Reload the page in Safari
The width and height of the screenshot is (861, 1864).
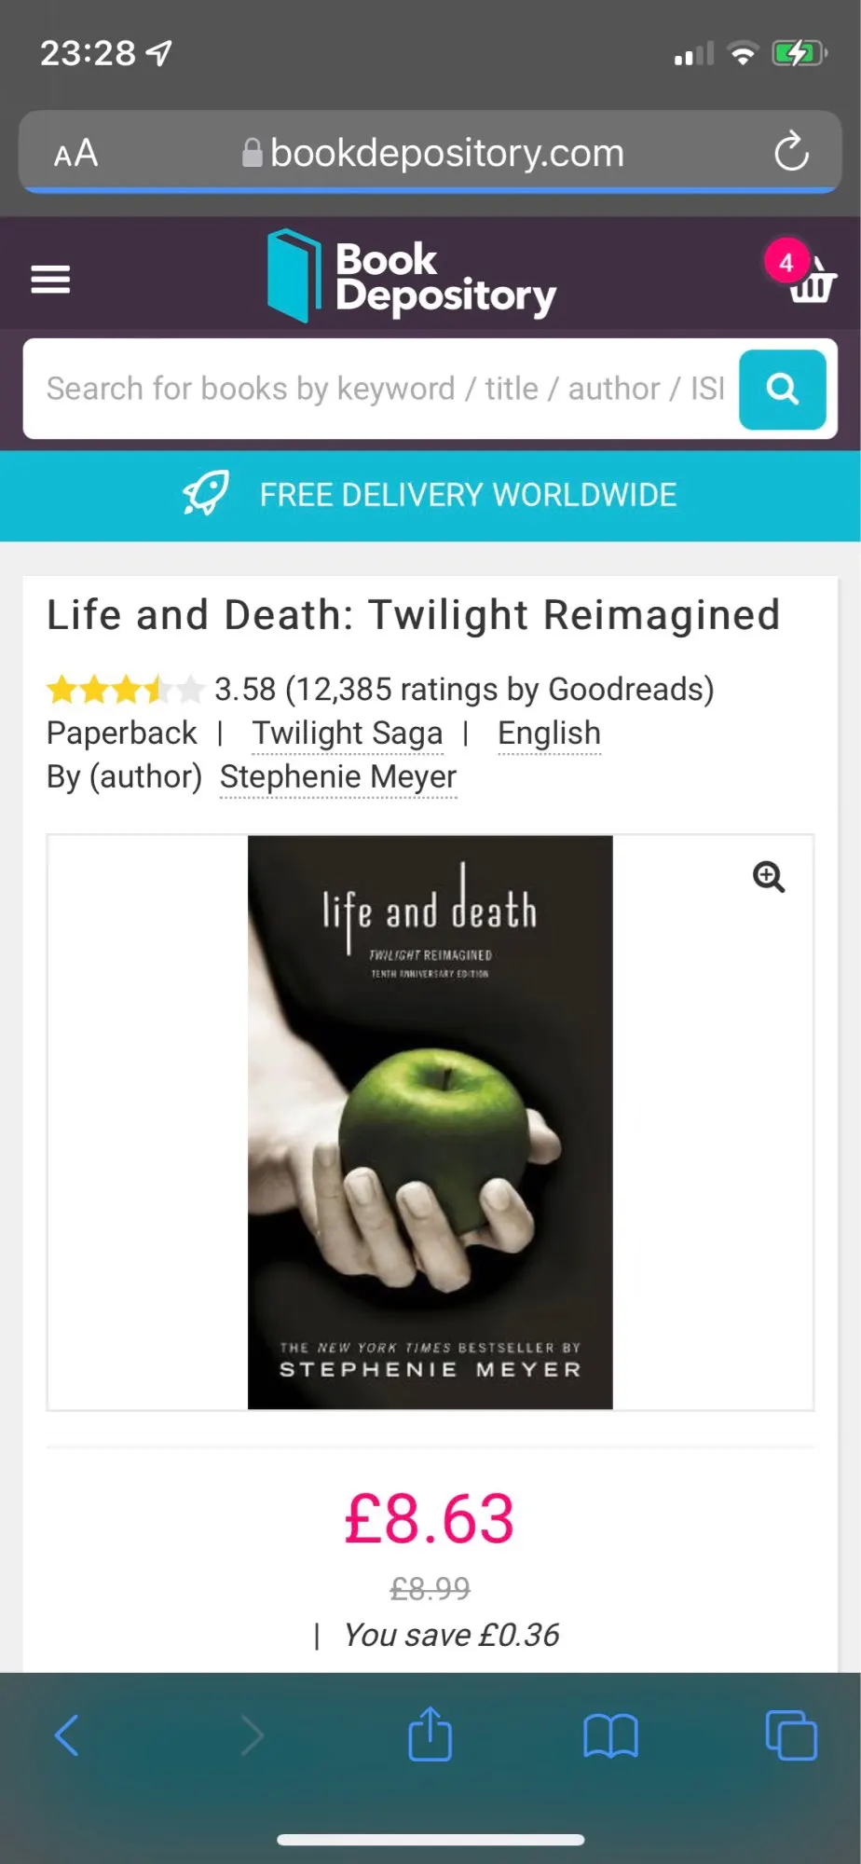pyautogui.click(x=791, y=152)
